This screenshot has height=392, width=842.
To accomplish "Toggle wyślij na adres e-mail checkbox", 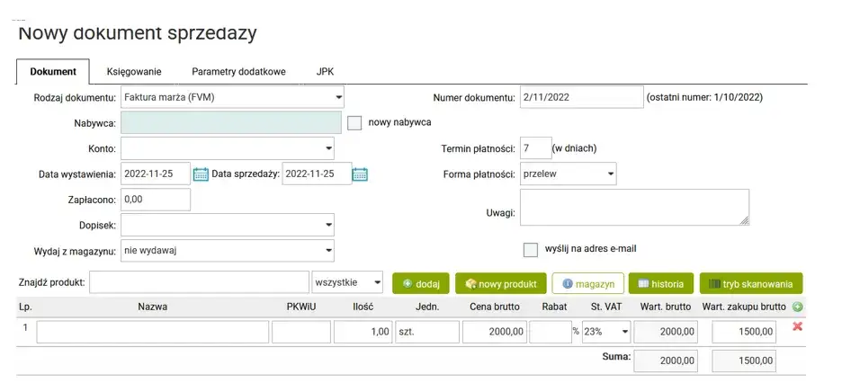I will click(x=531, y=249).
